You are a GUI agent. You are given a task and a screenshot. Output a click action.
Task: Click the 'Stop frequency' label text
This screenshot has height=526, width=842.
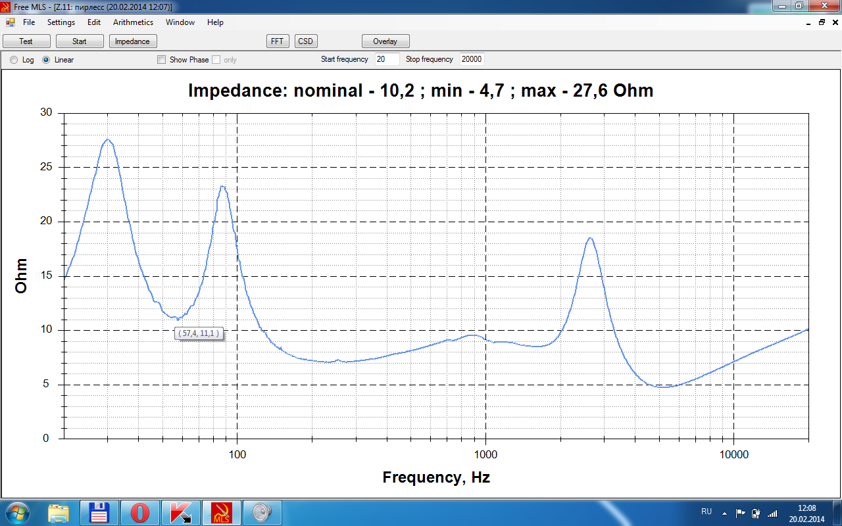[x=430, y=59]
